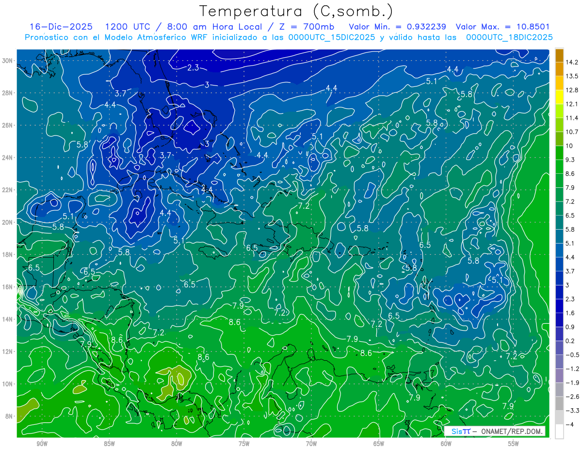The width and height of the screenshot is (582, 450).
Task: Click the -0.5 label on the color scale
Action: point(572,355)
